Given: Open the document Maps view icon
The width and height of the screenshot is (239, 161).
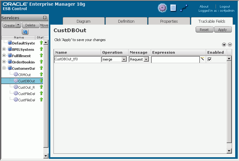Looking at the screenshot, I should pyautogui.click(x=173, y=8).
